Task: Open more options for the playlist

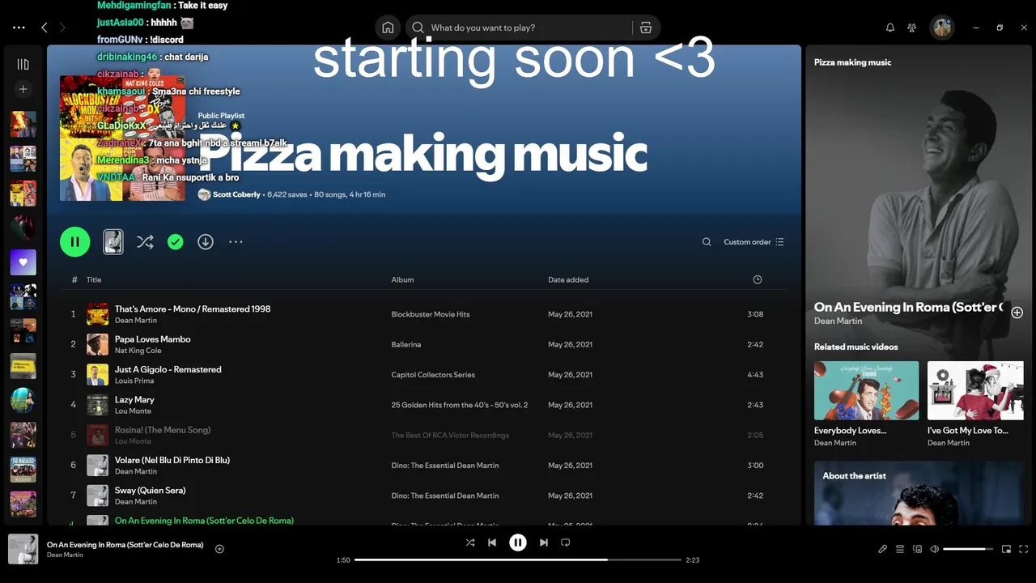Action: tap(236, 241)
